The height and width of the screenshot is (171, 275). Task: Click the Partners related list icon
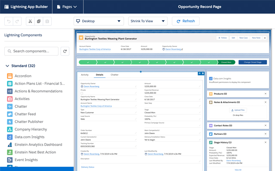210,134
